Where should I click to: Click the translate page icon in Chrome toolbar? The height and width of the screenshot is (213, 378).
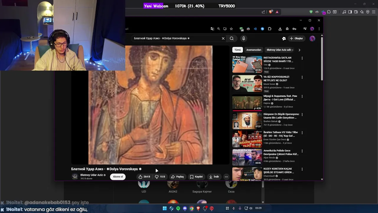tap(212, 29)
